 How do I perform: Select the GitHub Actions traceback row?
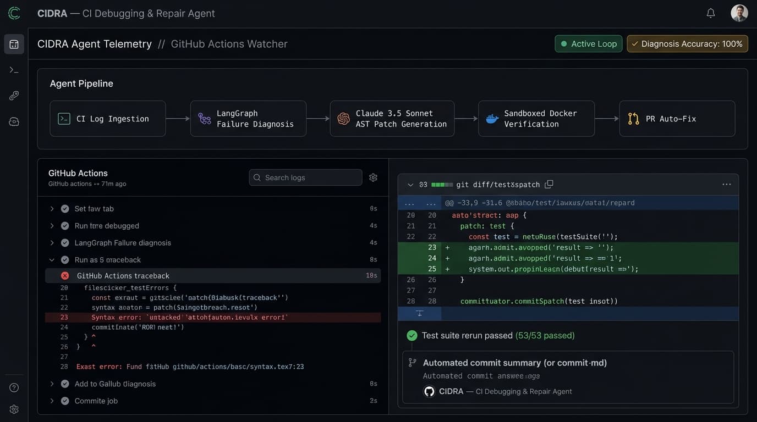[213, 276]
